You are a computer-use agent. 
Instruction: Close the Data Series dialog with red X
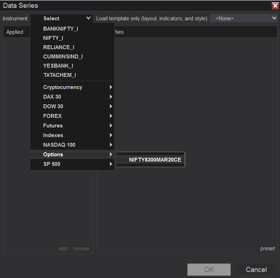pos(275,6)
